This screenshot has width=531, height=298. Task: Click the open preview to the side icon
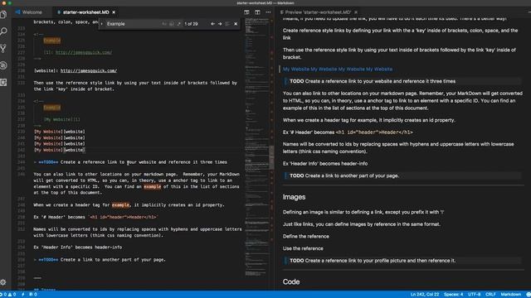coord(246,12)
